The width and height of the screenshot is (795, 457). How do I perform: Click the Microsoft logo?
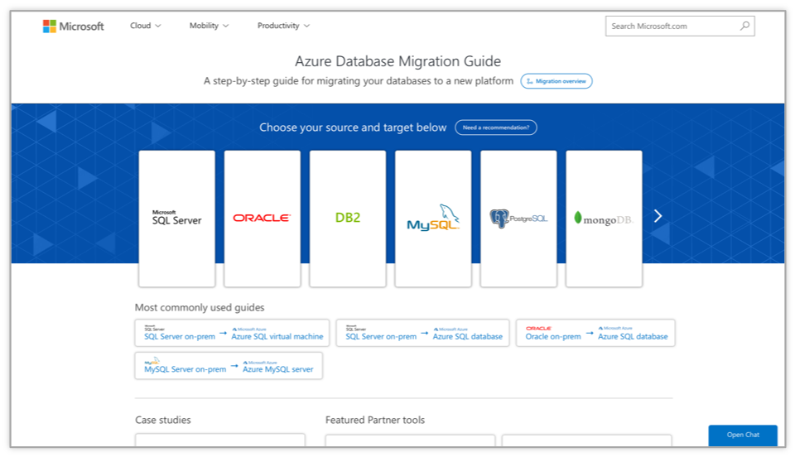74,26
